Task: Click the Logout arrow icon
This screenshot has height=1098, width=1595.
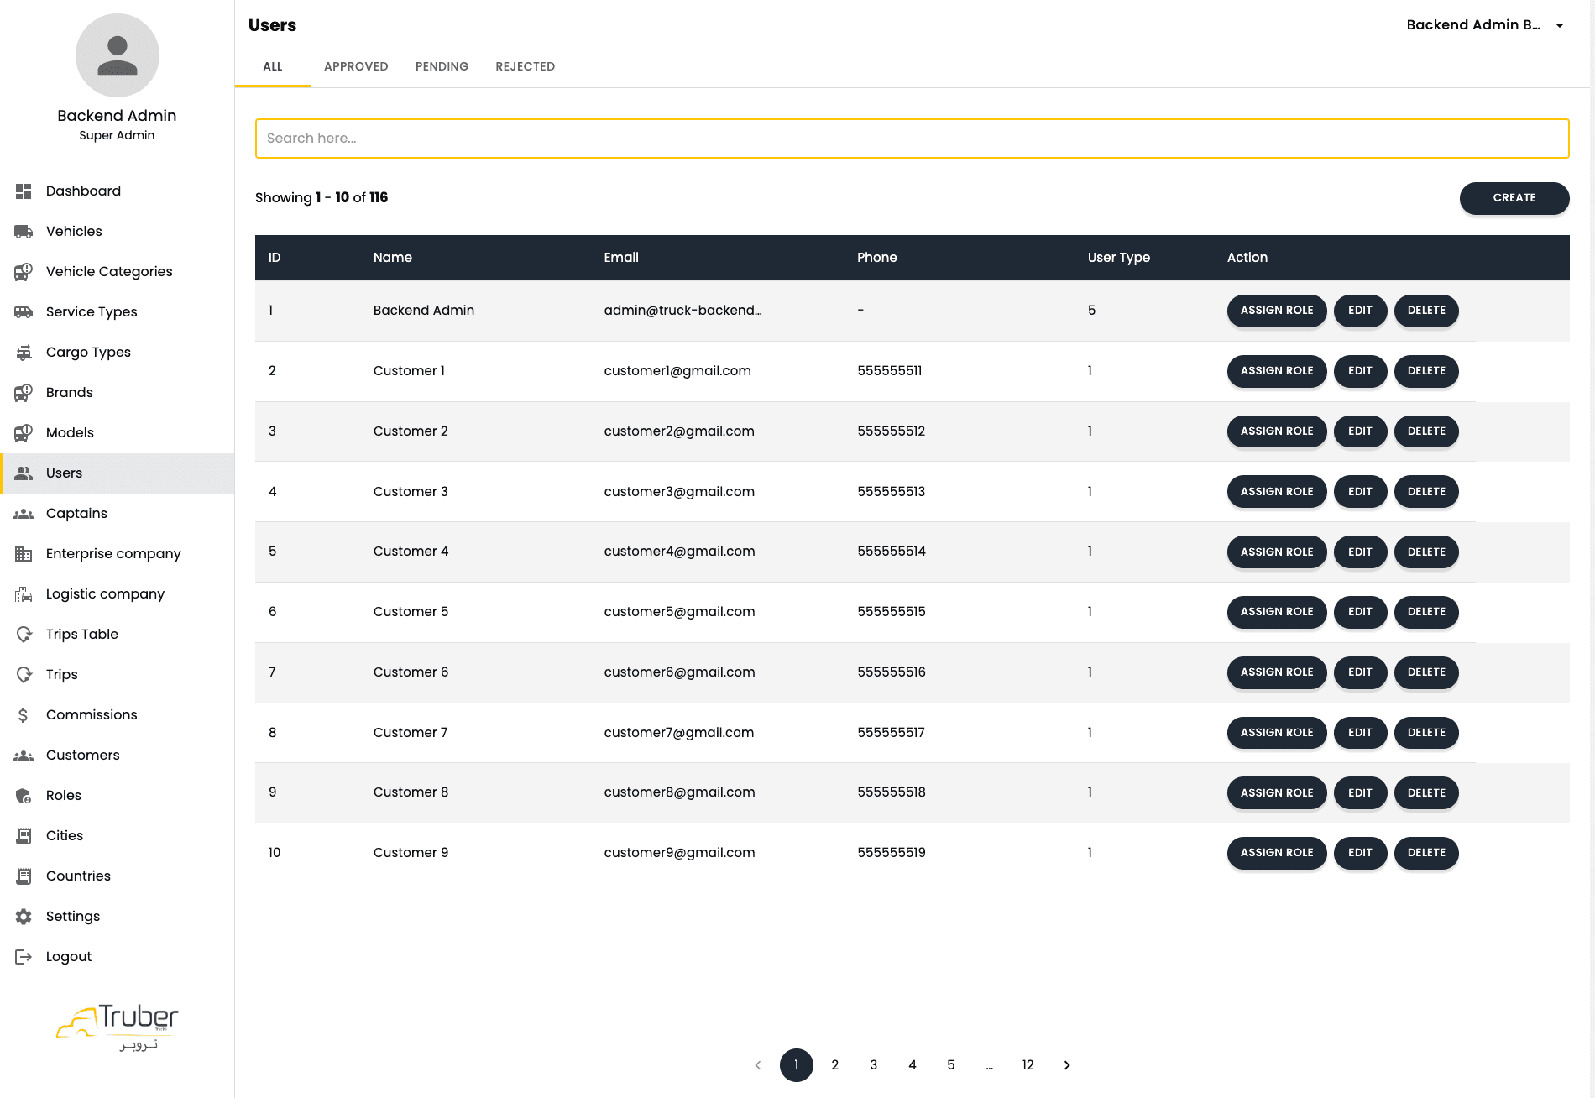Action: click(x=24, y=957)
